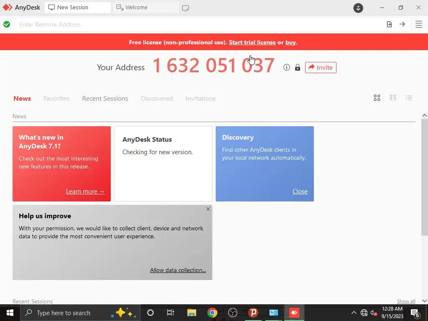Click the lock password icon
Image resolution: width=428 pixels, height=321 pixels.
298,67
